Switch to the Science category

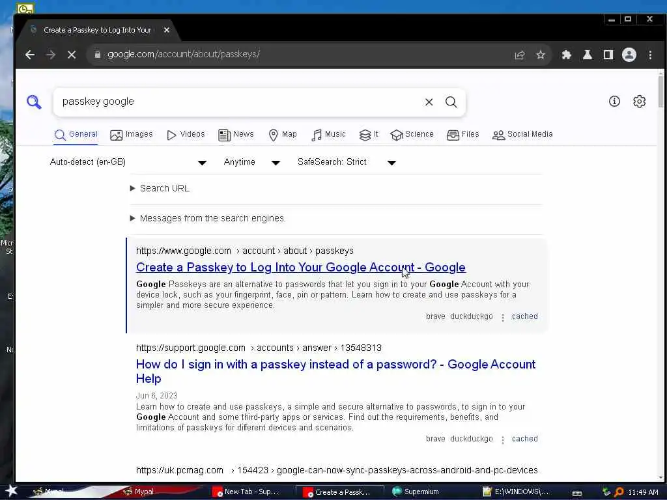(412, 134)
